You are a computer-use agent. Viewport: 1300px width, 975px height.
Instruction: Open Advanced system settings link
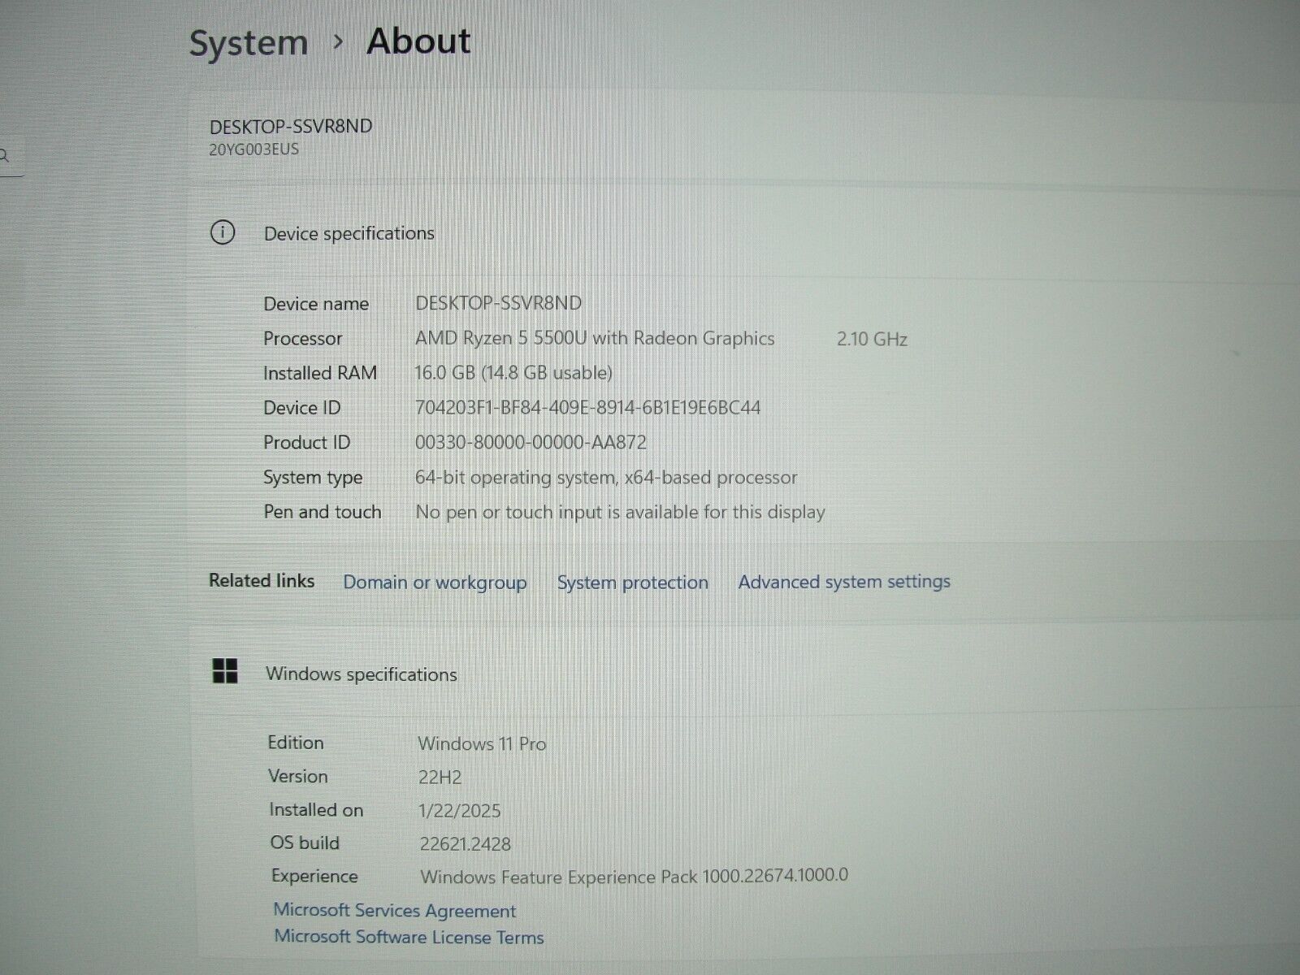[x=844, y=582]
